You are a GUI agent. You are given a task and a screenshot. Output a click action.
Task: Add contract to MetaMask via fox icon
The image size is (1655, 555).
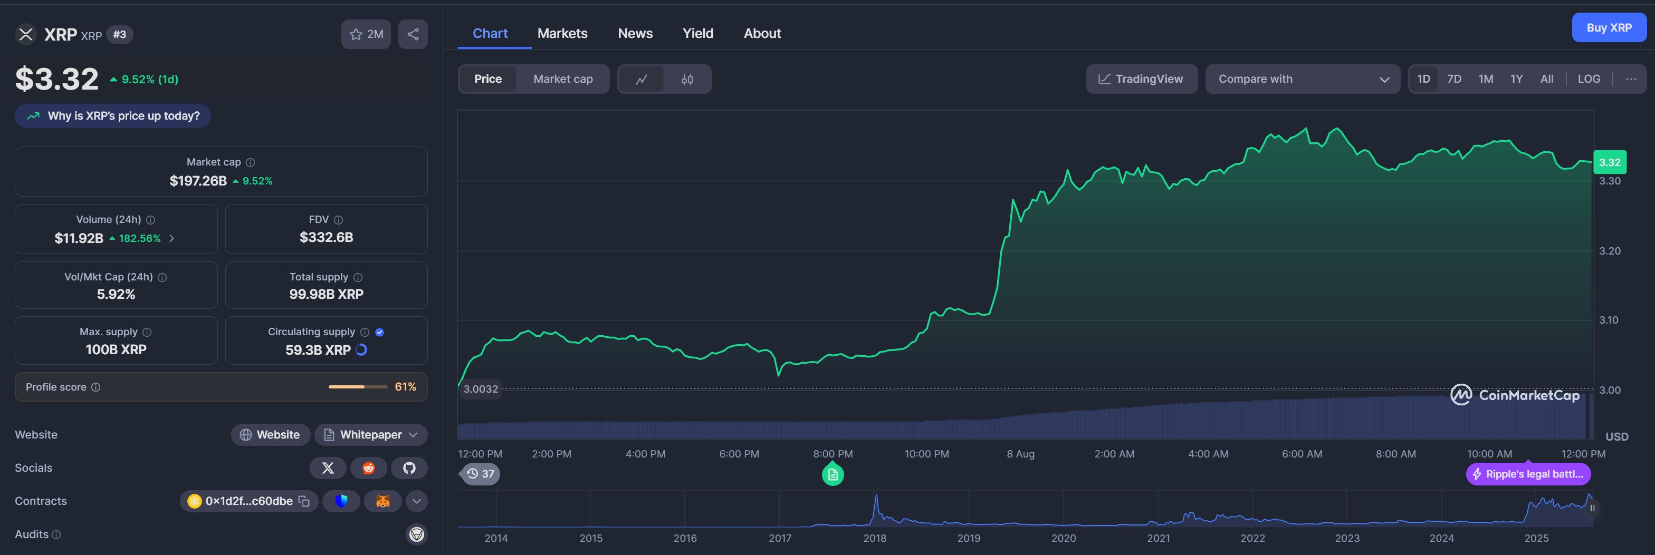pyautogui.click(x=382, y=501)
